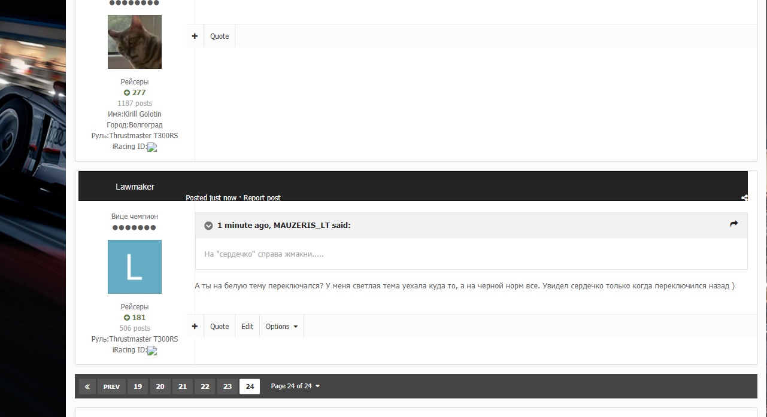Open the Options dropdown on Lawmaker's post
Screen dimensions: 767x417
coord(281,327)
